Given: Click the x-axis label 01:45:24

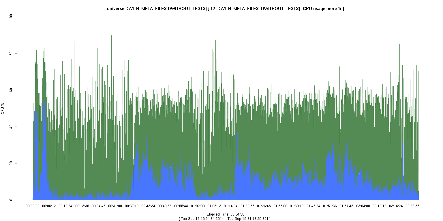Looking at the screenshot, I should coord(314,206).
